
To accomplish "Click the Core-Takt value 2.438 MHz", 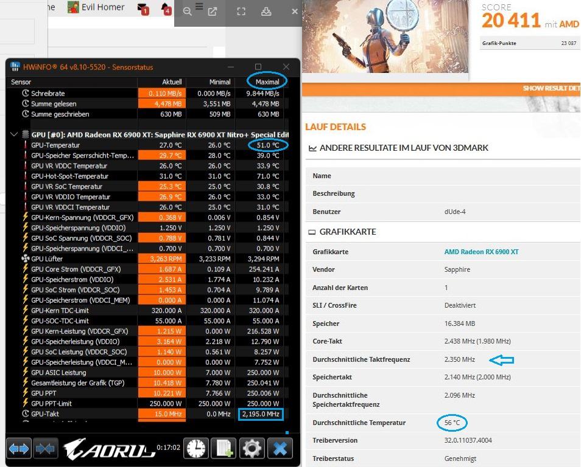I will [x=477, y=341].
